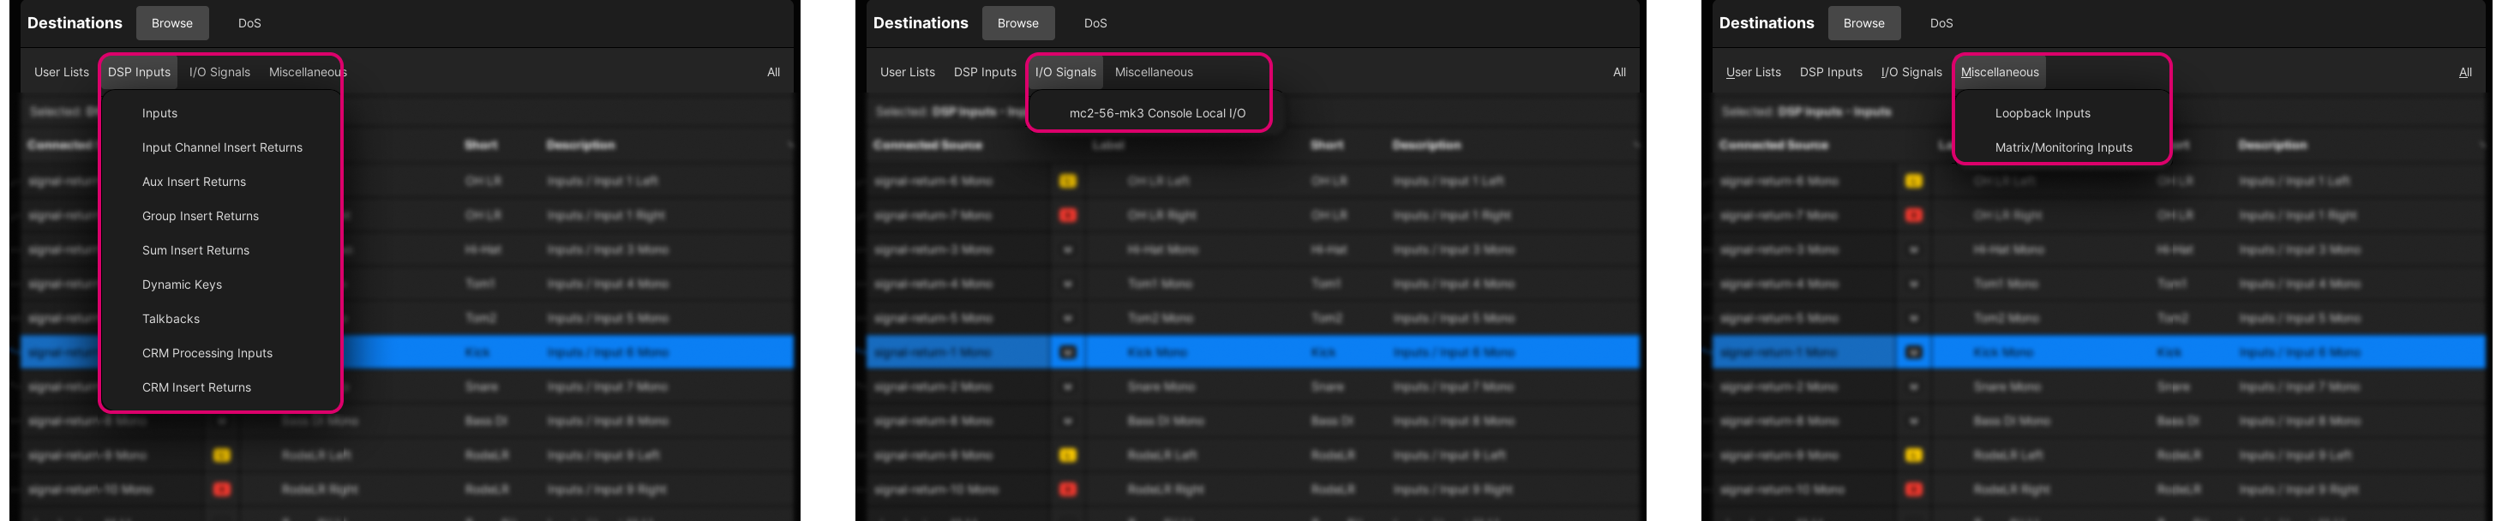Open Sum Insert Returns option
The height and width of the screenshot is (521, 2502).
[195, 250]
